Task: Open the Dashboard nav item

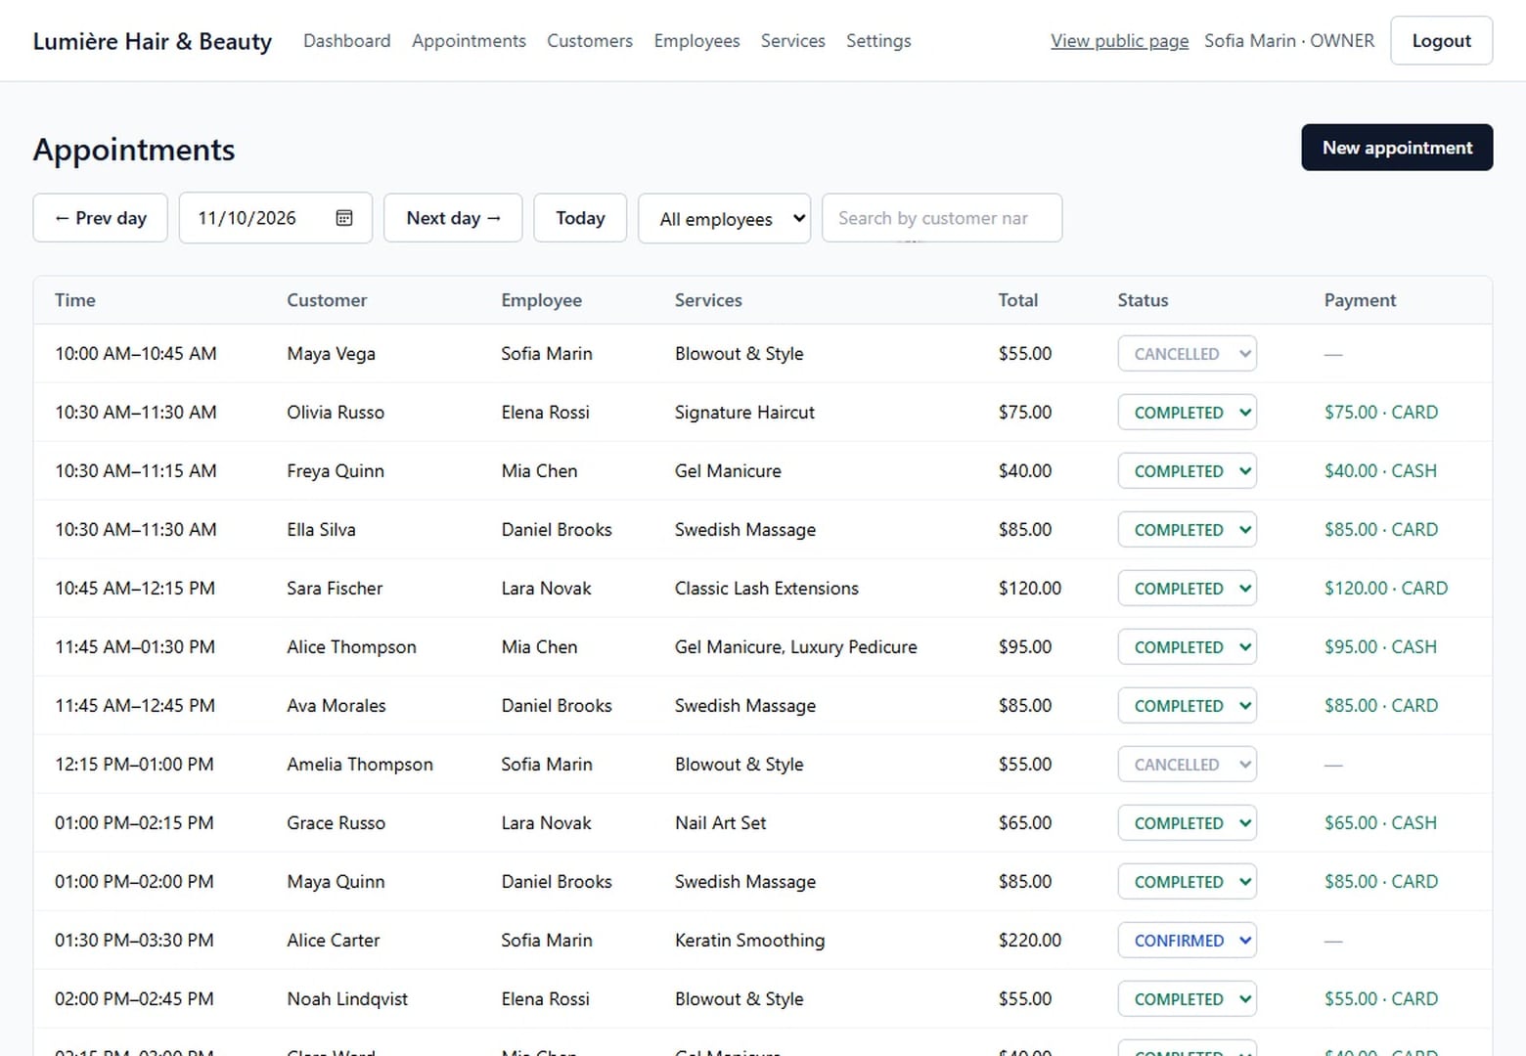Action: pyautogui.click(x=347, y=41)
